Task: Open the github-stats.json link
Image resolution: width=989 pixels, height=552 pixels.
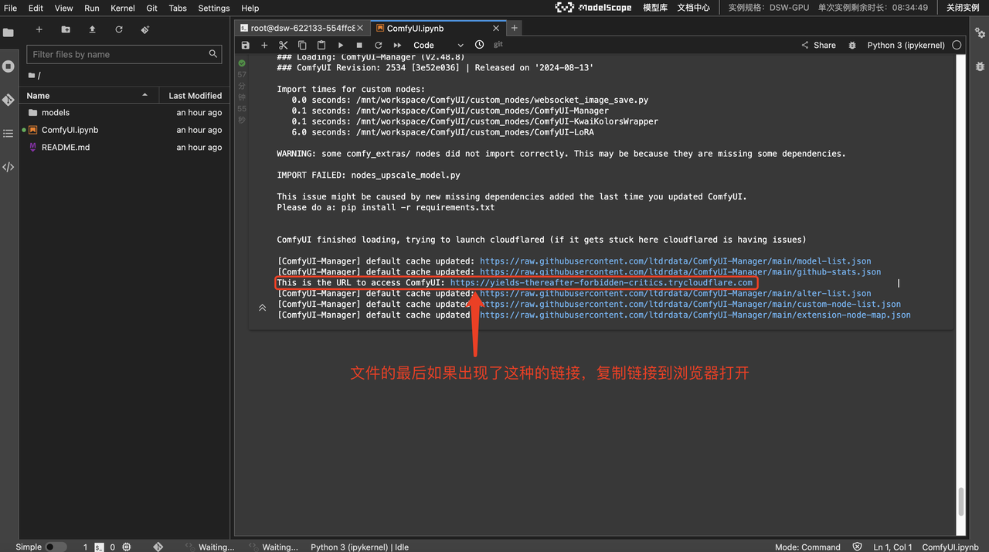Action: tap(680, 272)
